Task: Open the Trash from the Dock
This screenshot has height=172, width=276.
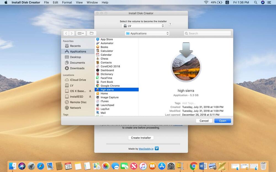Action: (264, 166)
